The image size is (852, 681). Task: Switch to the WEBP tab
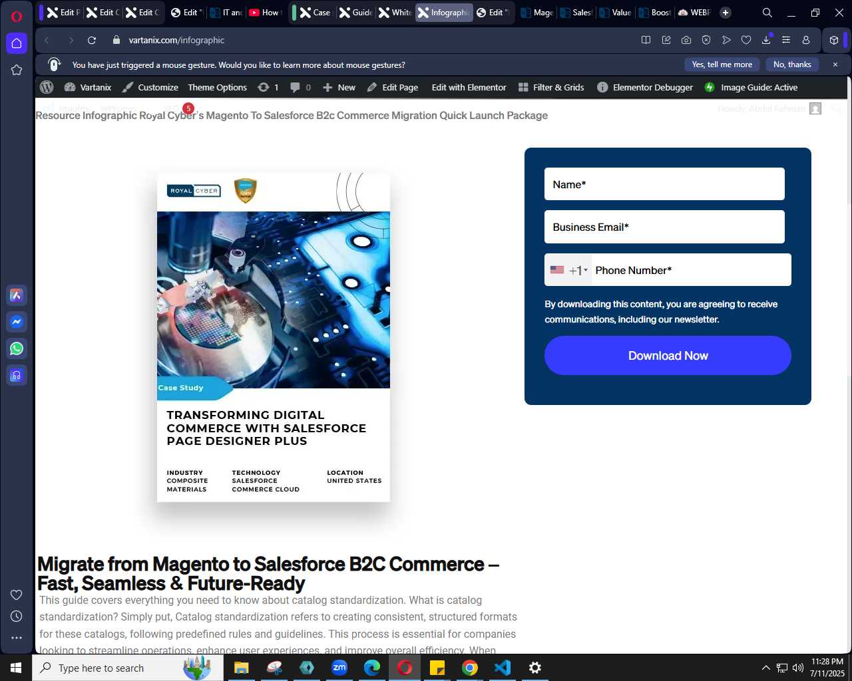tap(694, 13)
